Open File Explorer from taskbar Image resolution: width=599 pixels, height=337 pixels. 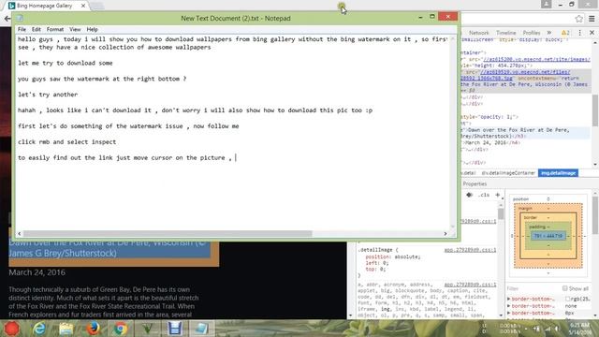coord(66,329)
